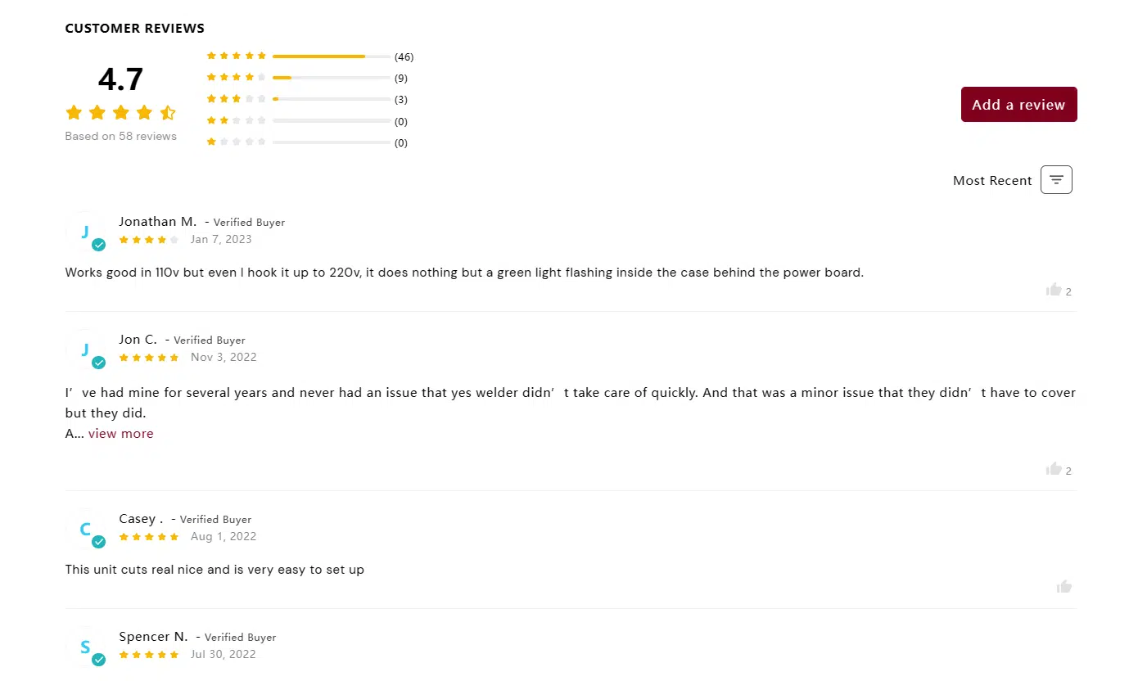This screenshot has width=1138, height=681.
Task: Click the Jonathan M. reviewer name
Action: pyautogui.click(x=158, y=222)
